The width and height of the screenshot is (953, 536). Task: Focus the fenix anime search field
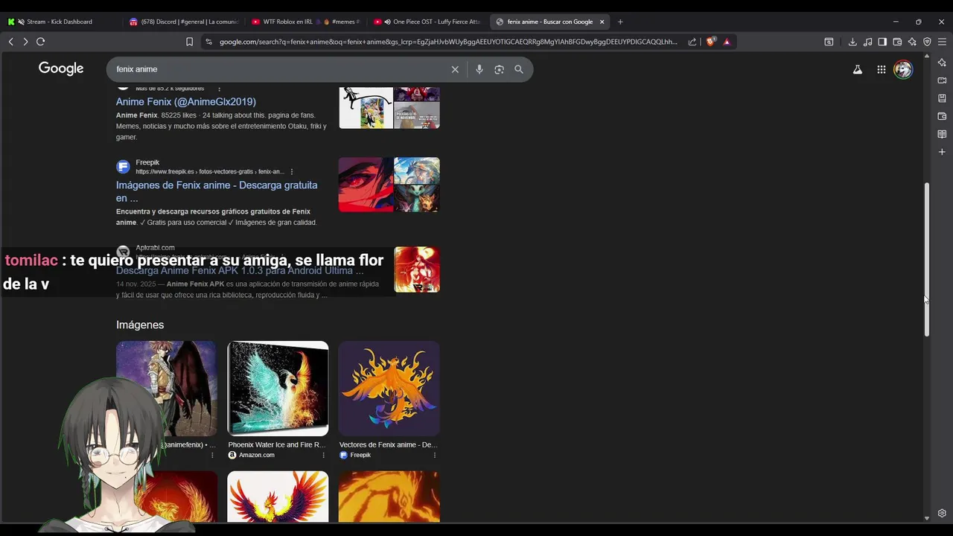tap(279, 69)
